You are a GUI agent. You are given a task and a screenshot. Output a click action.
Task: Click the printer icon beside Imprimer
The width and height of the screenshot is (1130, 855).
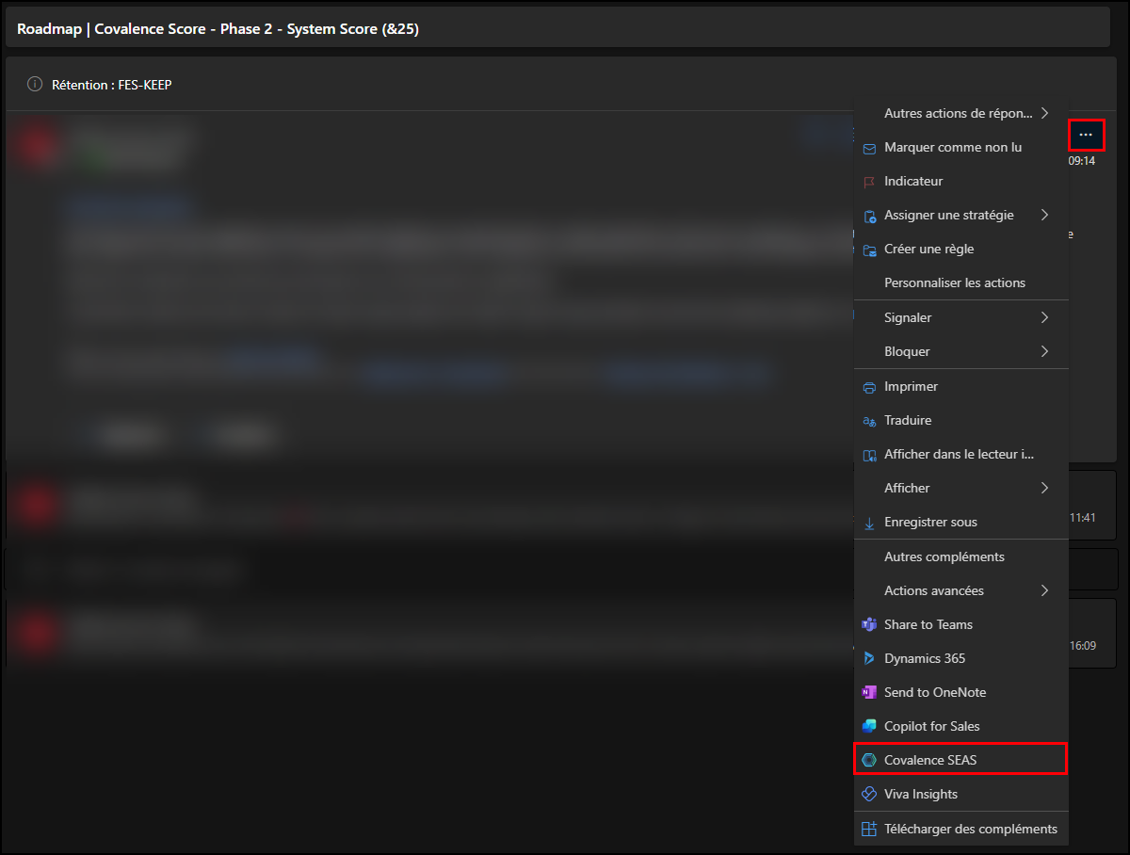(869, 387)
